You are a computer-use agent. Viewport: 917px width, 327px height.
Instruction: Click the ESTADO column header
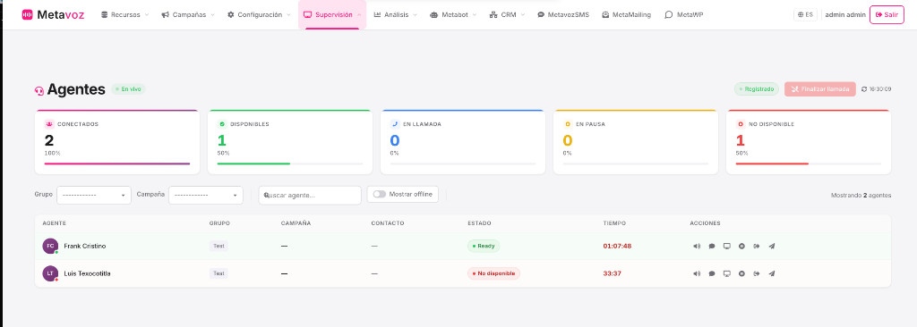[x=479, y=223]
